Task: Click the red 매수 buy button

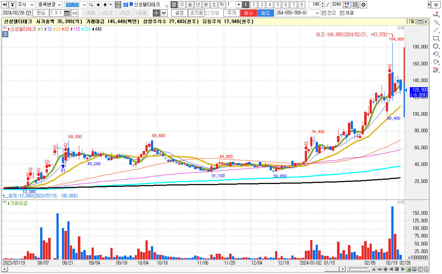Action: coord(249,13)
